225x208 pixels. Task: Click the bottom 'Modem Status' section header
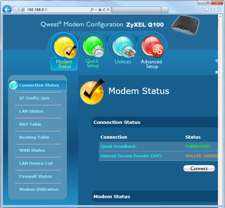155,196
